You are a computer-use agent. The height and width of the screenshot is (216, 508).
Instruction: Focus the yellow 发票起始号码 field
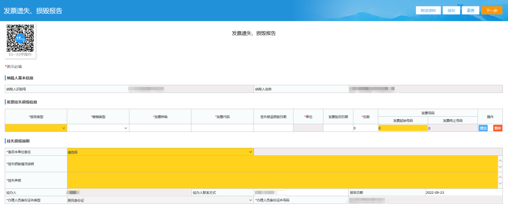pos(403,128)
